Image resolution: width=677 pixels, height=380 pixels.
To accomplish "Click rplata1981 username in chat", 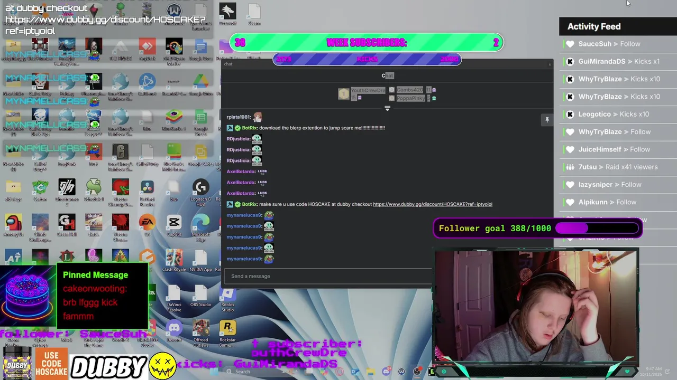I will click(x=238, y=117).
